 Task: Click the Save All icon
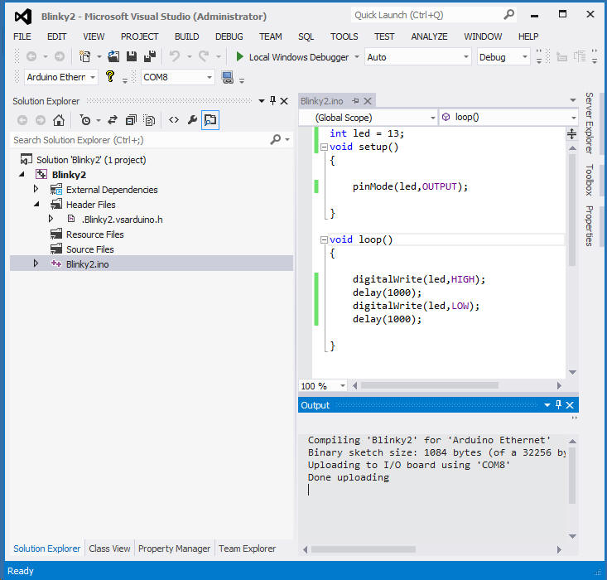point(150,57)
